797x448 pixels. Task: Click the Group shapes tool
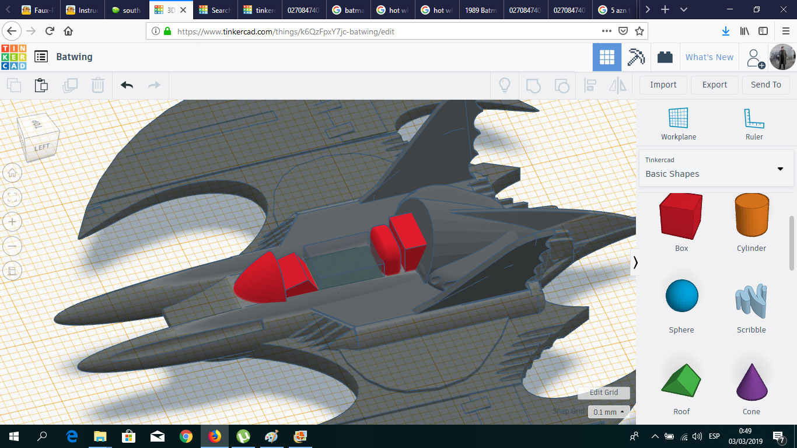coord(533,86)
